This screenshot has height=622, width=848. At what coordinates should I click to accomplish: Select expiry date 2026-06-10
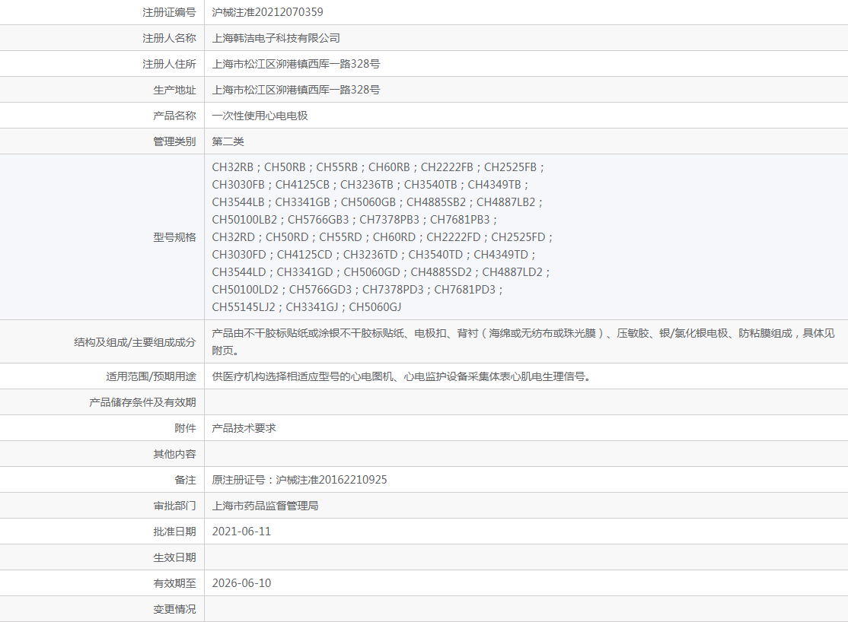(x=241, y=584)
